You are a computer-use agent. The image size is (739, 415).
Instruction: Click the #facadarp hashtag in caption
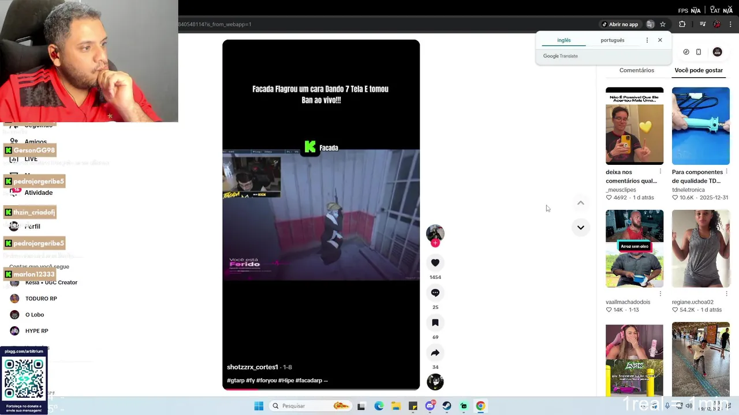click(x=309, y=380)
